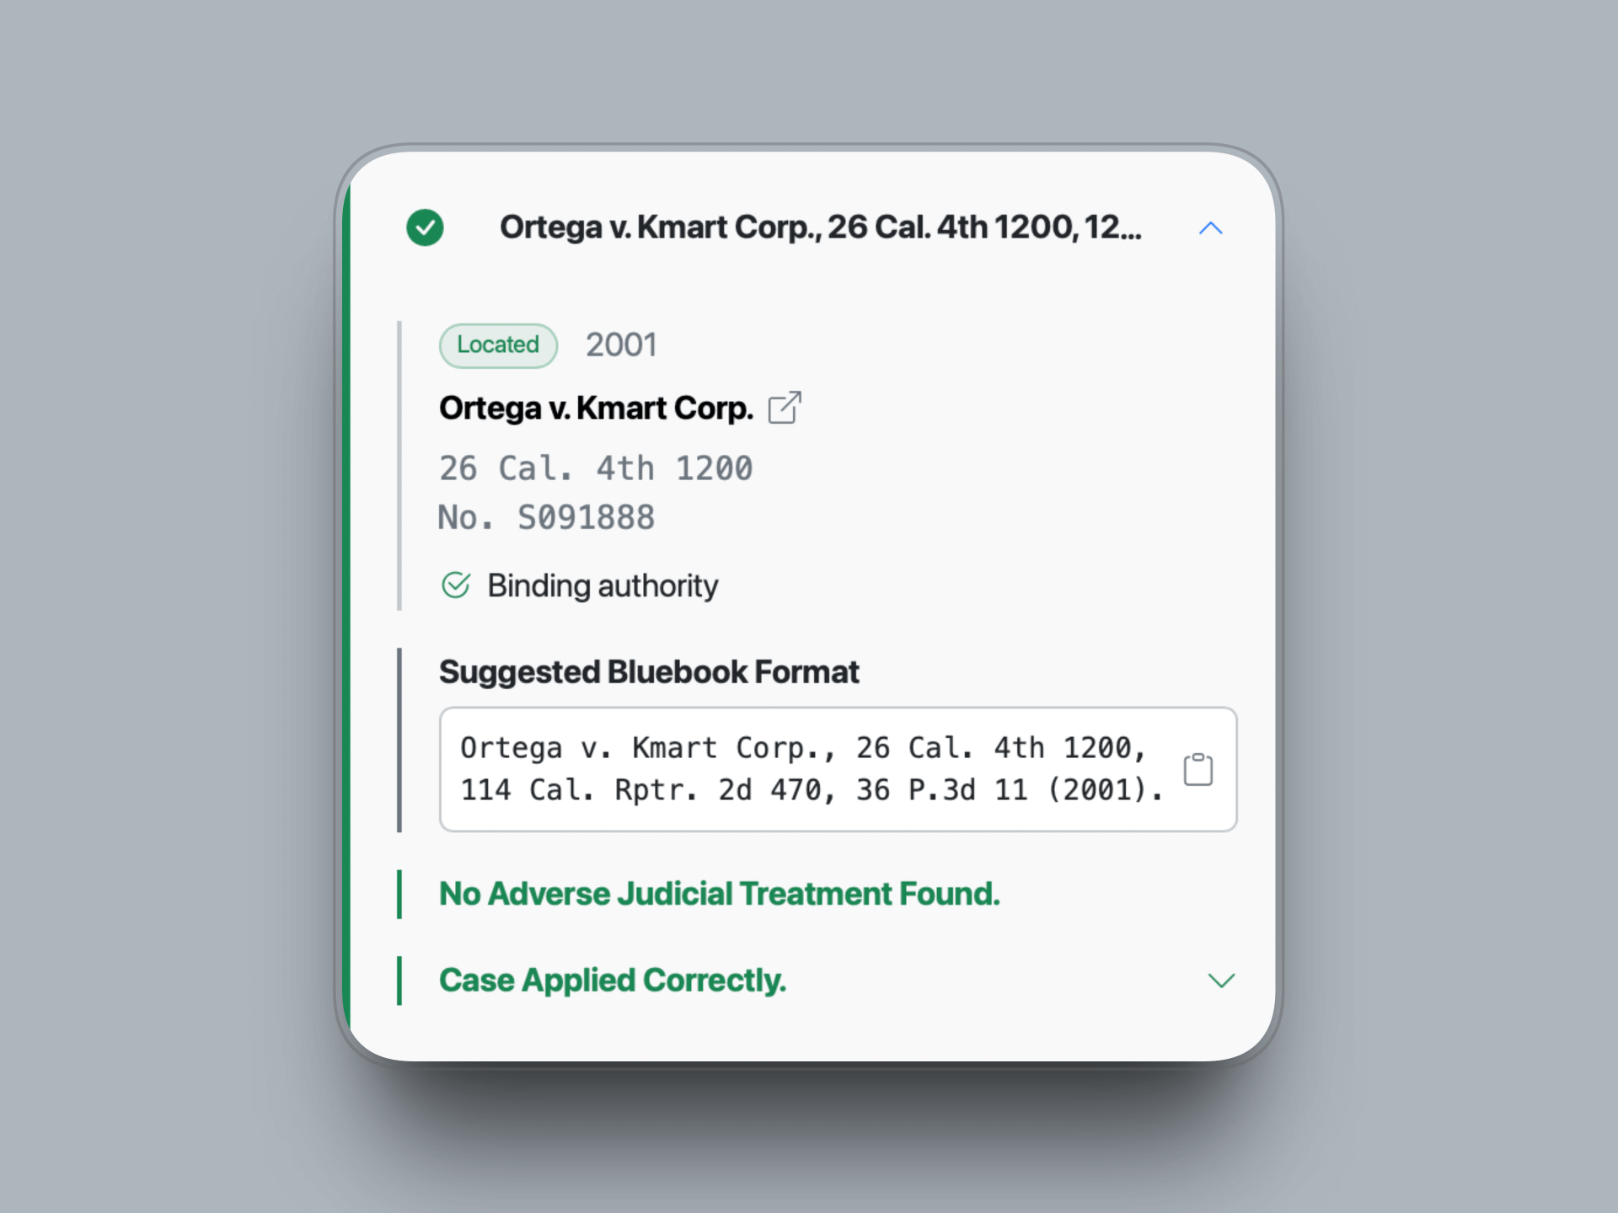Click the copy icon next to the Bluebook citation
1618x1213 pixels.
pyautogui.click(x=1197, y=768)
